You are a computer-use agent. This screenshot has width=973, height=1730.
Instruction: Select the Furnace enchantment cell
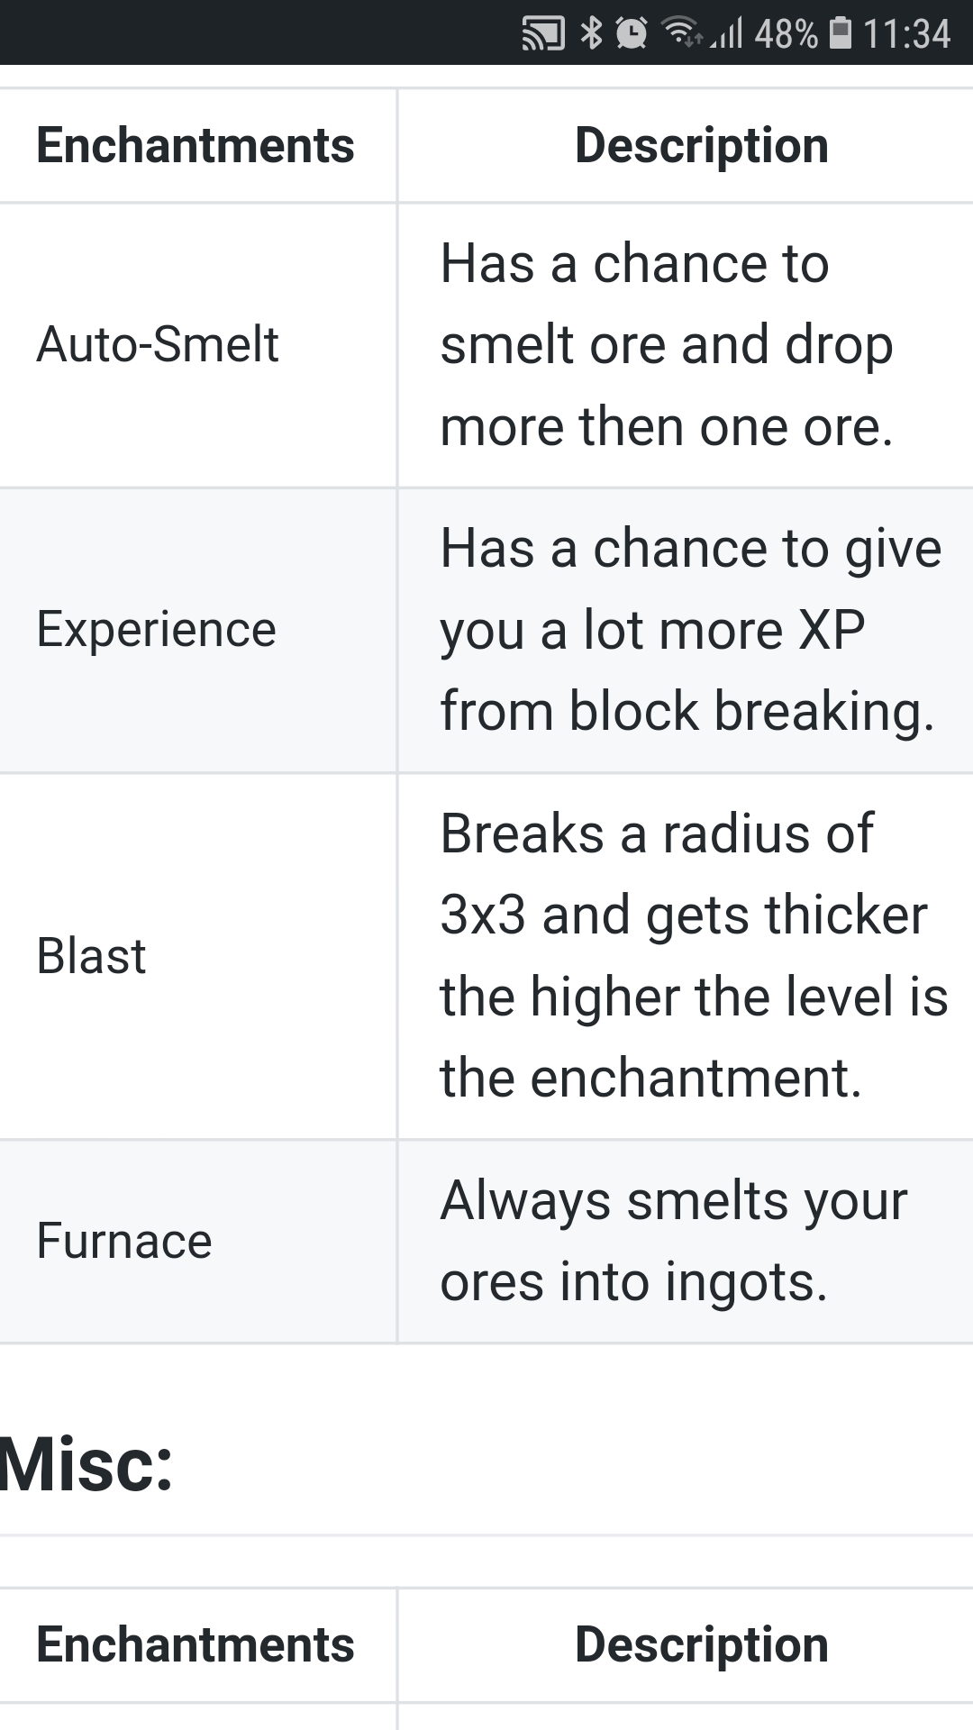[124, 1241]
